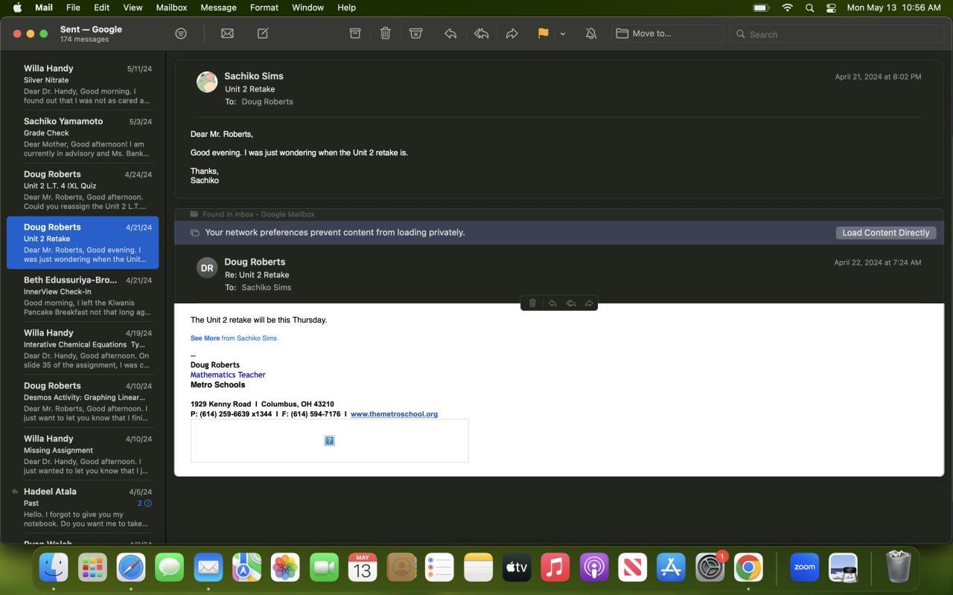Viewport: 953px width, 595px height.
Task: Open the Help menu
Action: [346, 7]
